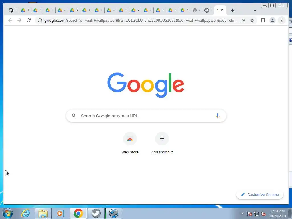Focus the Google search box

coord(146,116)
